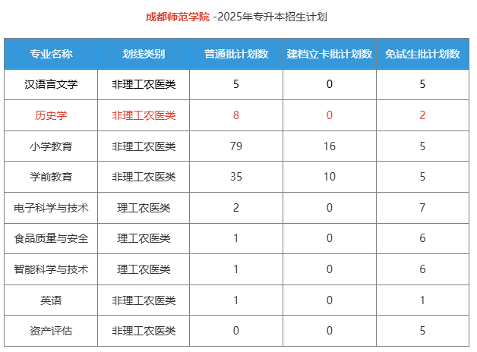This screenshot has height=352, width=477.
Task: Click 建档立卡批 value 0 for 电子科学与技术
Action: pos(330,208)
